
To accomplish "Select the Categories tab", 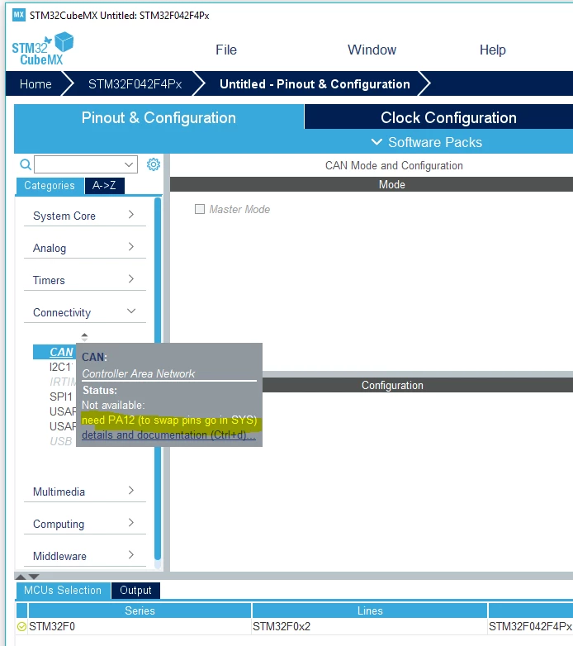I will 50,185.
